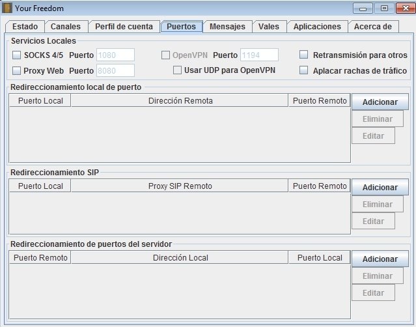Show the Acerca de tab
Screen dimensions: 416x327
[373, 27]
